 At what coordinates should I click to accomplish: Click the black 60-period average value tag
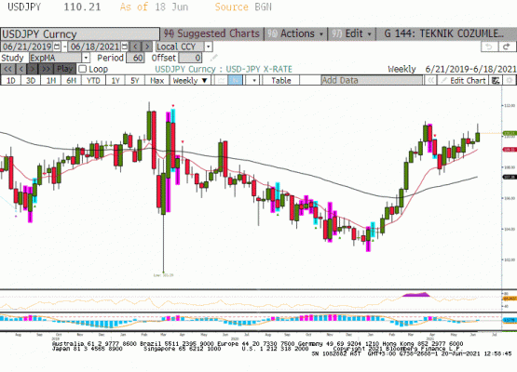pyautogui.click(x=510, y=177)
